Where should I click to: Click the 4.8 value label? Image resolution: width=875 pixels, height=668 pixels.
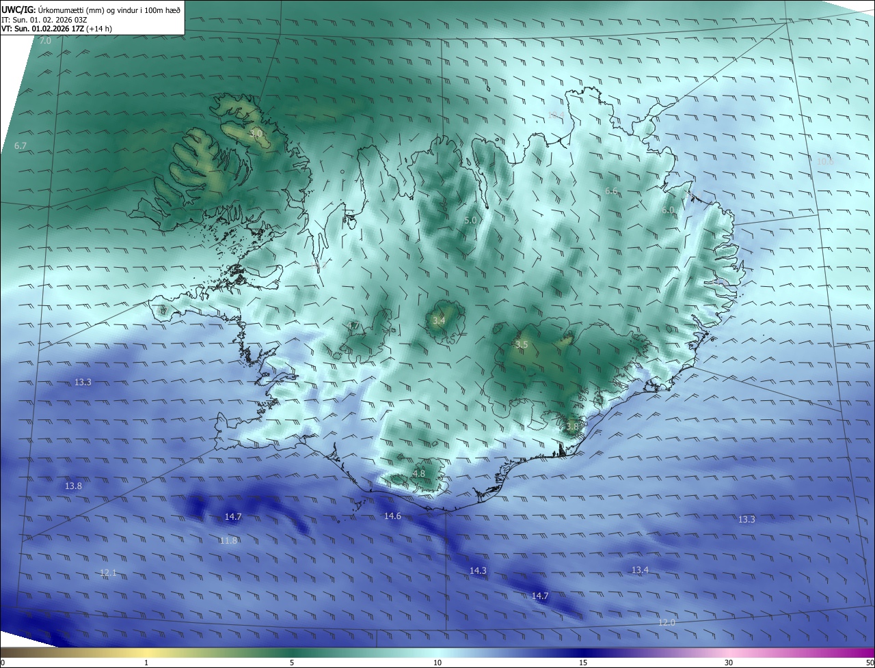coord(419,473)
